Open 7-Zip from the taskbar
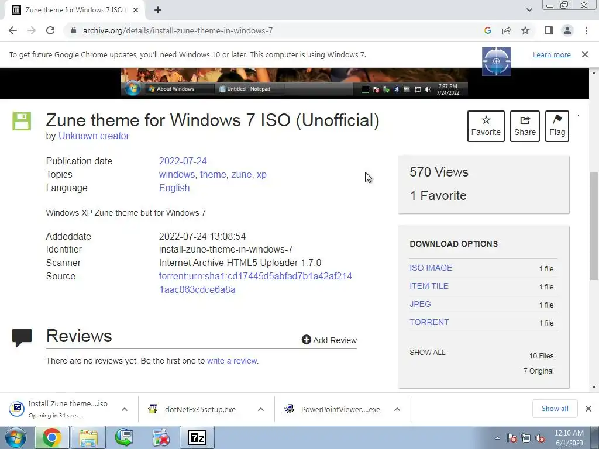Image resolution: width=599 pixels, height=449 pixels. pos(197,437)
